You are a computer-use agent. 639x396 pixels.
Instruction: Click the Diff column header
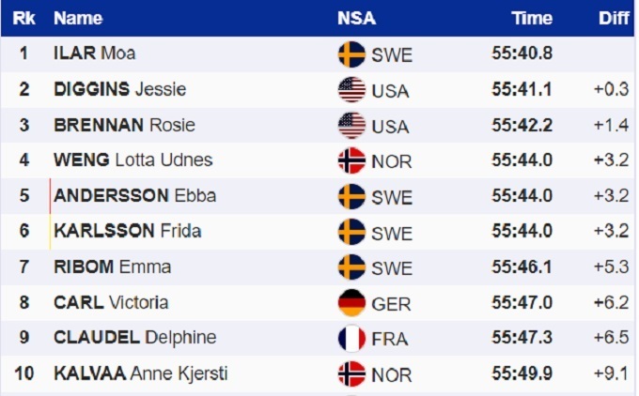pos(614,18)
